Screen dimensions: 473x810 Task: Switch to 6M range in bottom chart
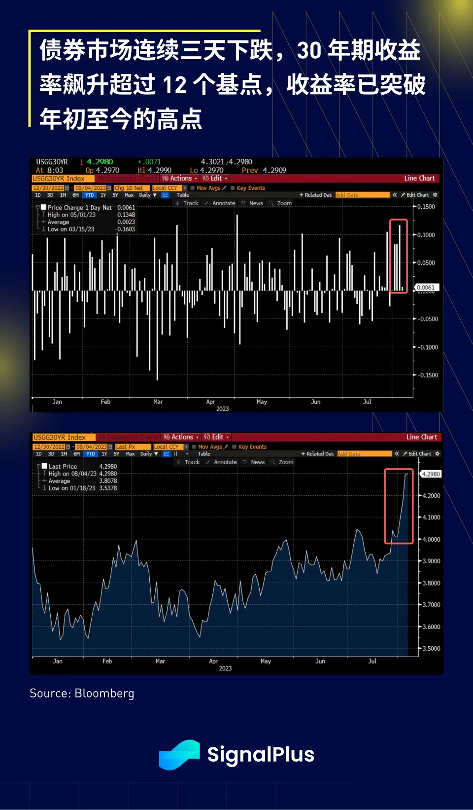pos(76,454)
